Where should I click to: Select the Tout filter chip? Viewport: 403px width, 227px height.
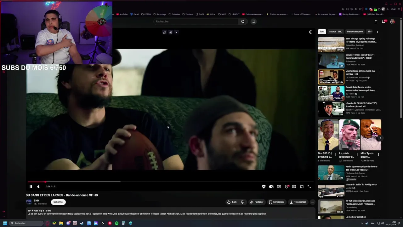point(322,32)
